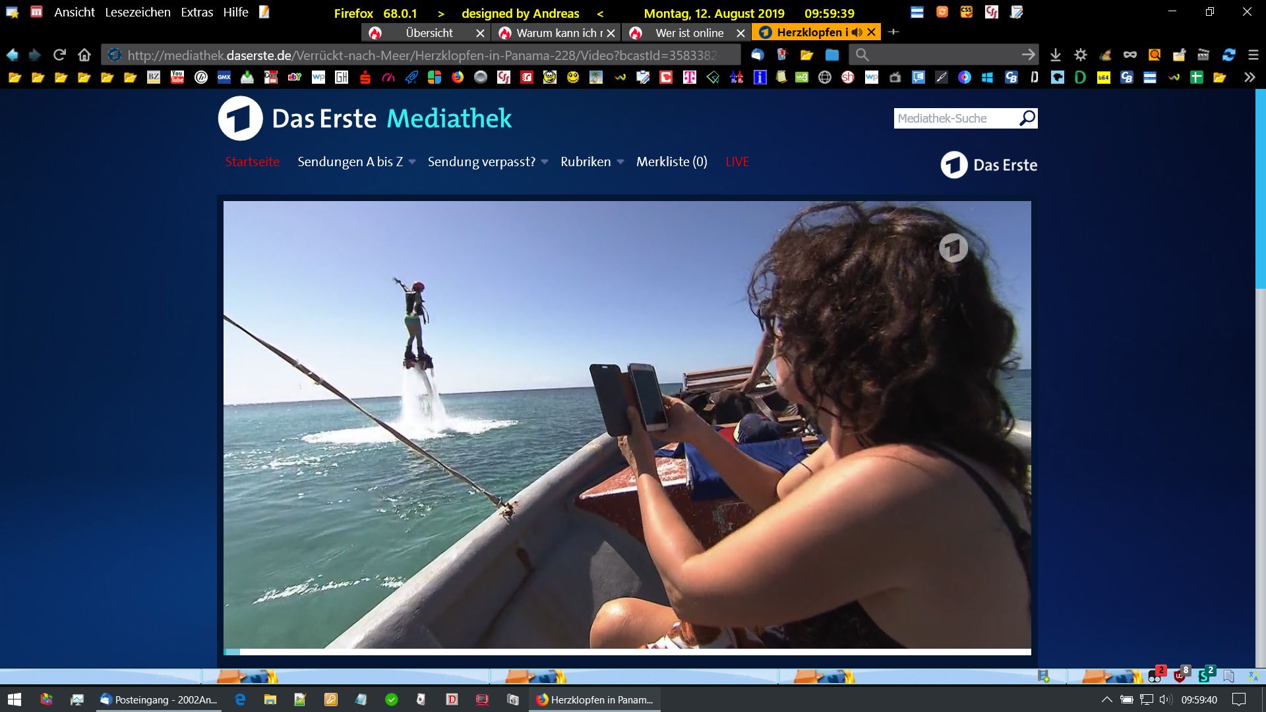
Task: Open the GMX bookmark icon
Action: (x=224, y=77)
